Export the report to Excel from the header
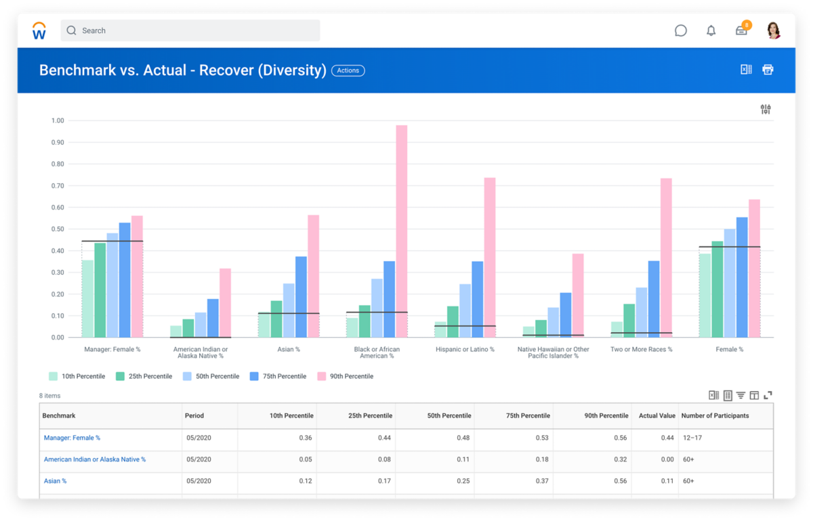 point(746,69)
